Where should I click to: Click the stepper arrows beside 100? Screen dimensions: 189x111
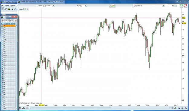(x=175, y=6)
